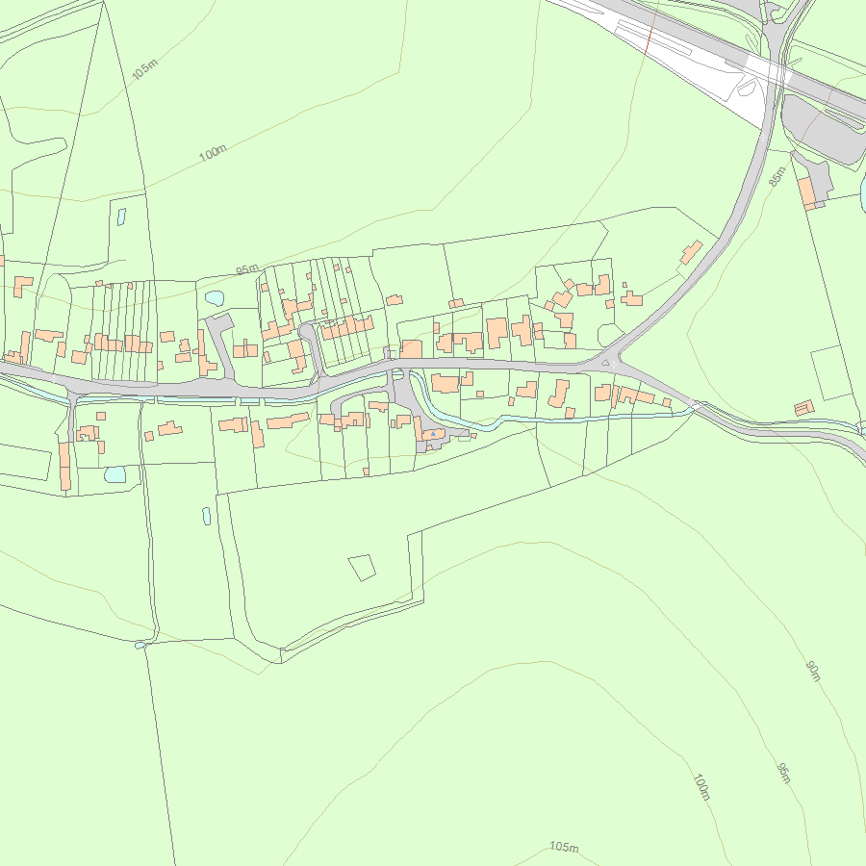Select the 90m contour label
Image resolution: width=866 pixels, height=866 pixels.
[813, 671]
